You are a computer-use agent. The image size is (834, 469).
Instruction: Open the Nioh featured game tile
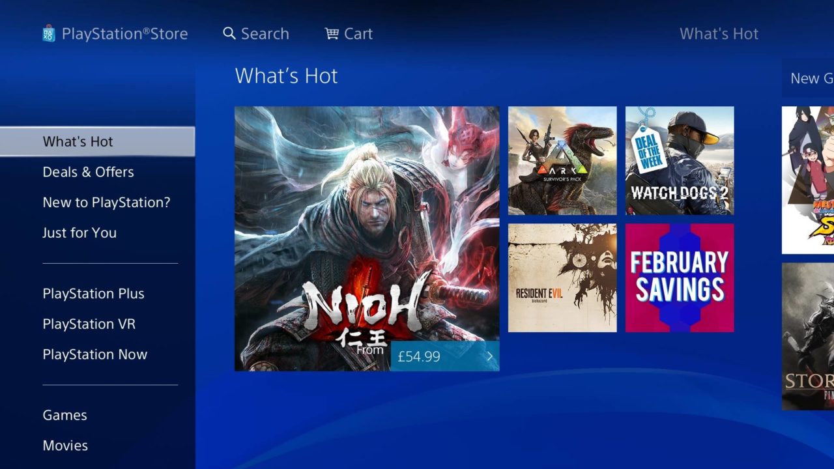tap(367, 239)
